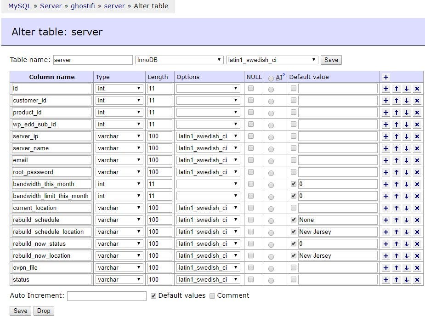Screen dimensions: 425x317
Task: Open the Server breadcrumb link
Action: (x=51, y=6)
